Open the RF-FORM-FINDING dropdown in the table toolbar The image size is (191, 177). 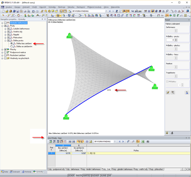[115, 142]
